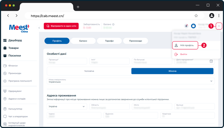Collapse the user account dropdown menu
The height and width of the screenshot is (128, 224).
coord(219,26)
